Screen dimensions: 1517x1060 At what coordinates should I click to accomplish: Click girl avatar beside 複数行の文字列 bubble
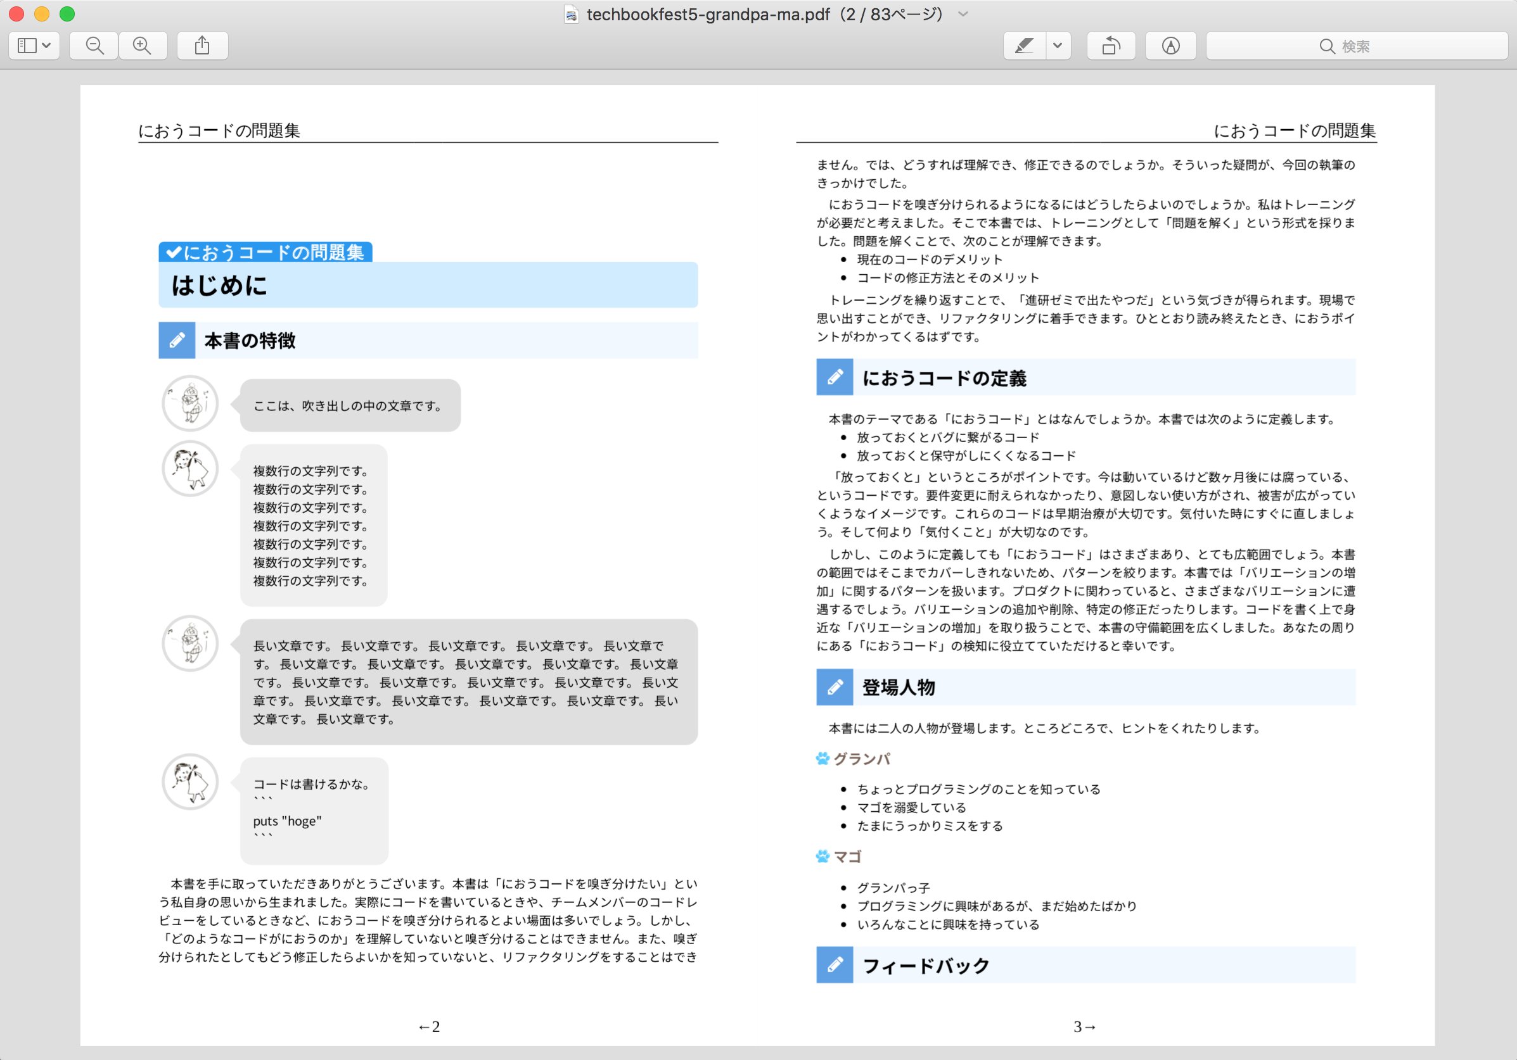pos(190,469)
